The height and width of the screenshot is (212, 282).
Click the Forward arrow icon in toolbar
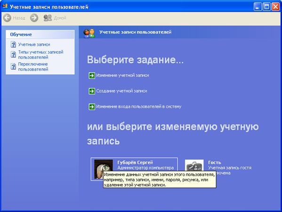(x=34, y=18)
